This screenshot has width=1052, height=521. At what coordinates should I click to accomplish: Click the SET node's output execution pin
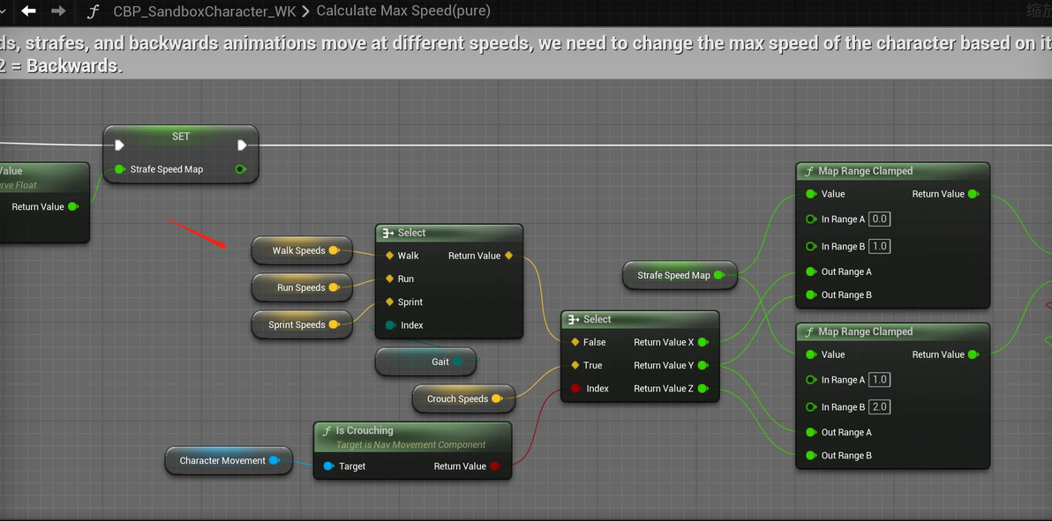click(242, 145)
